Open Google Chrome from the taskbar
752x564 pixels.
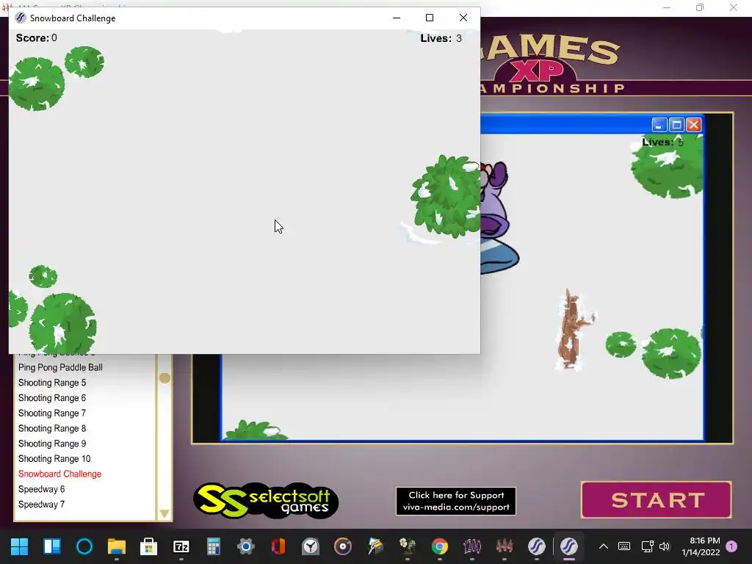(x=440, y=546)
